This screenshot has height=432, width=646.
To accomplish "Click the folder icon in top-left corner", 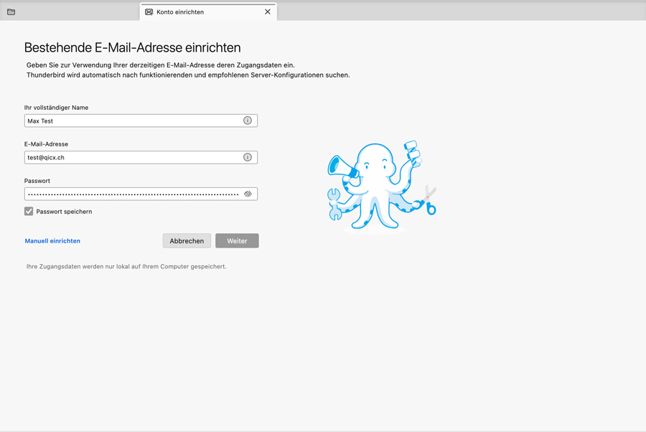I will coord(11,12).
